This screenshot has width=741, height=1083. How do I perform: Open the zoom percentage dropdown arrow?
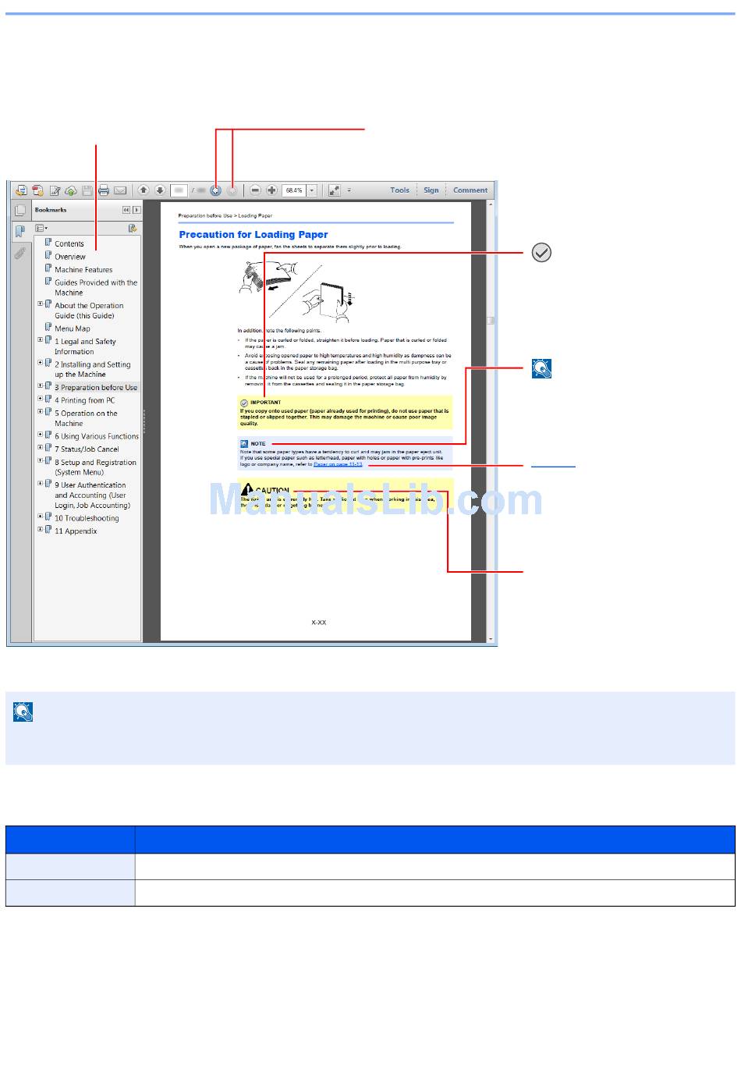[312, 190]
